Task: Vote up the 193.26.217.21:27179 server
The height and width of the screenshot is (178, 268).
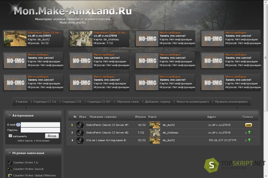Action: pos(249,140)
